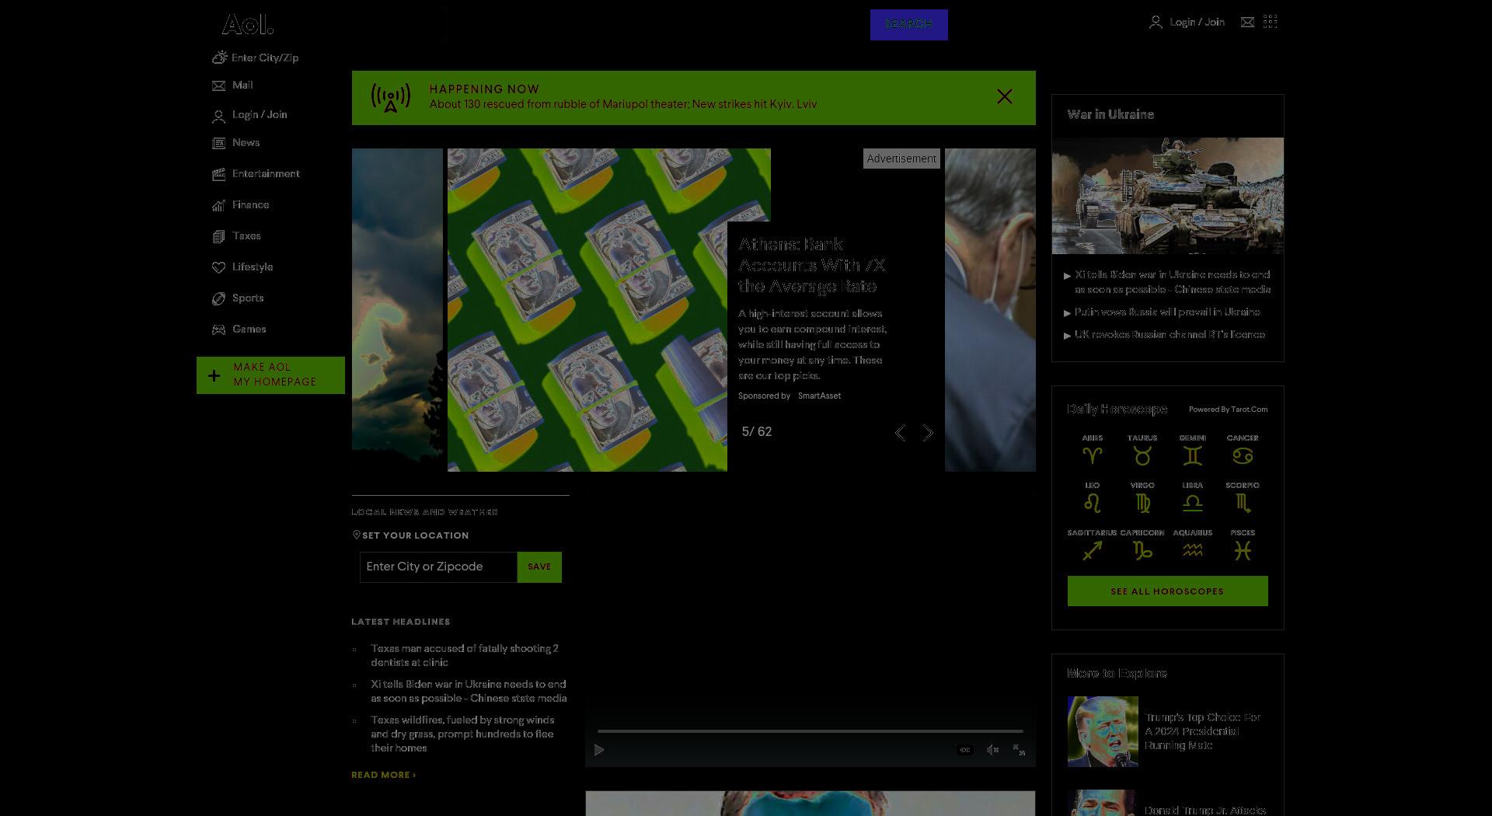Viewport: 1492px width, 816px height.
Task: Select the Leo horoscope sign
Action: (x=1092, y=497)
